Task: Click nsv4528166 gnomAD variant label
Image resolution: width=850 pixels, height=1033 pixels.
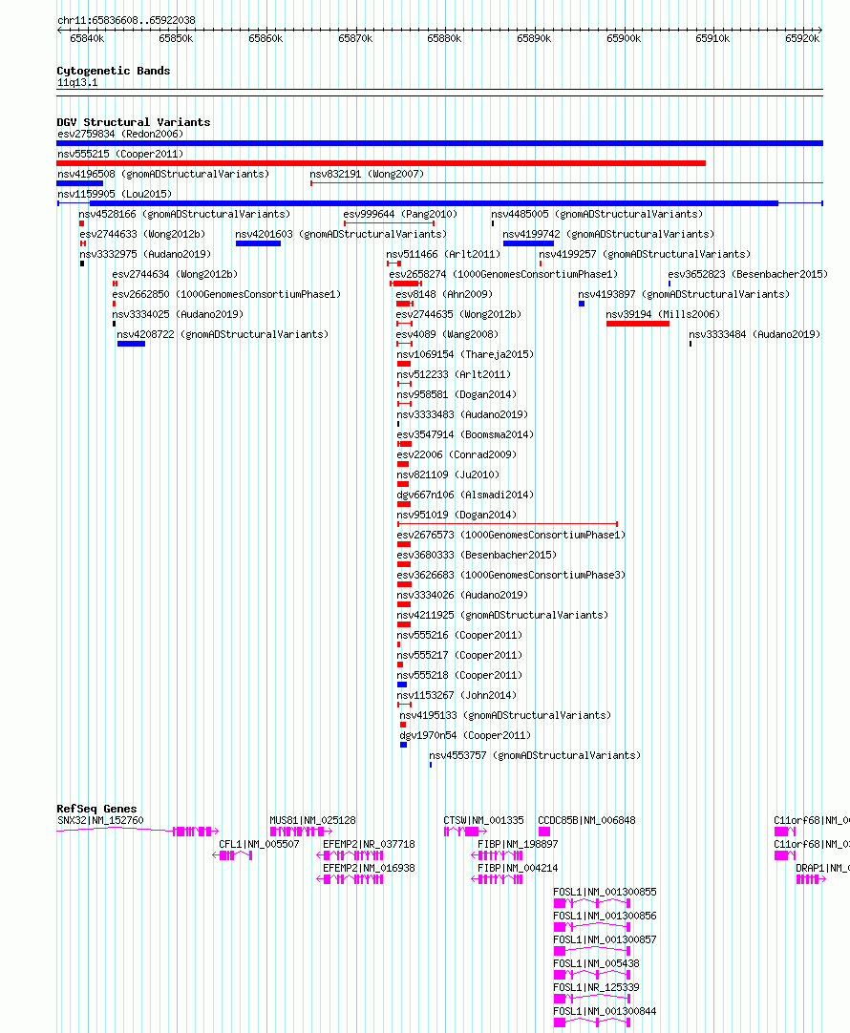Action: click(x=184, y=214)
